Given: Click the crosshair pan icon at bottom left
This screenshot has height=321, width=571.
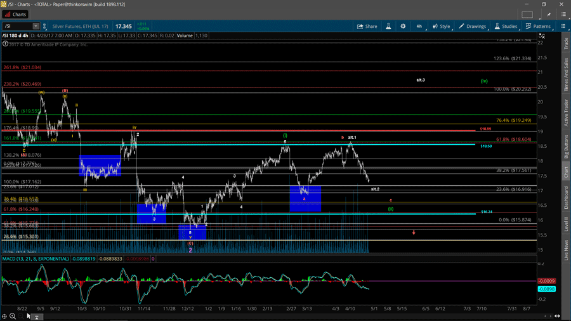Looking at the screenshot, I should (4, 316).
